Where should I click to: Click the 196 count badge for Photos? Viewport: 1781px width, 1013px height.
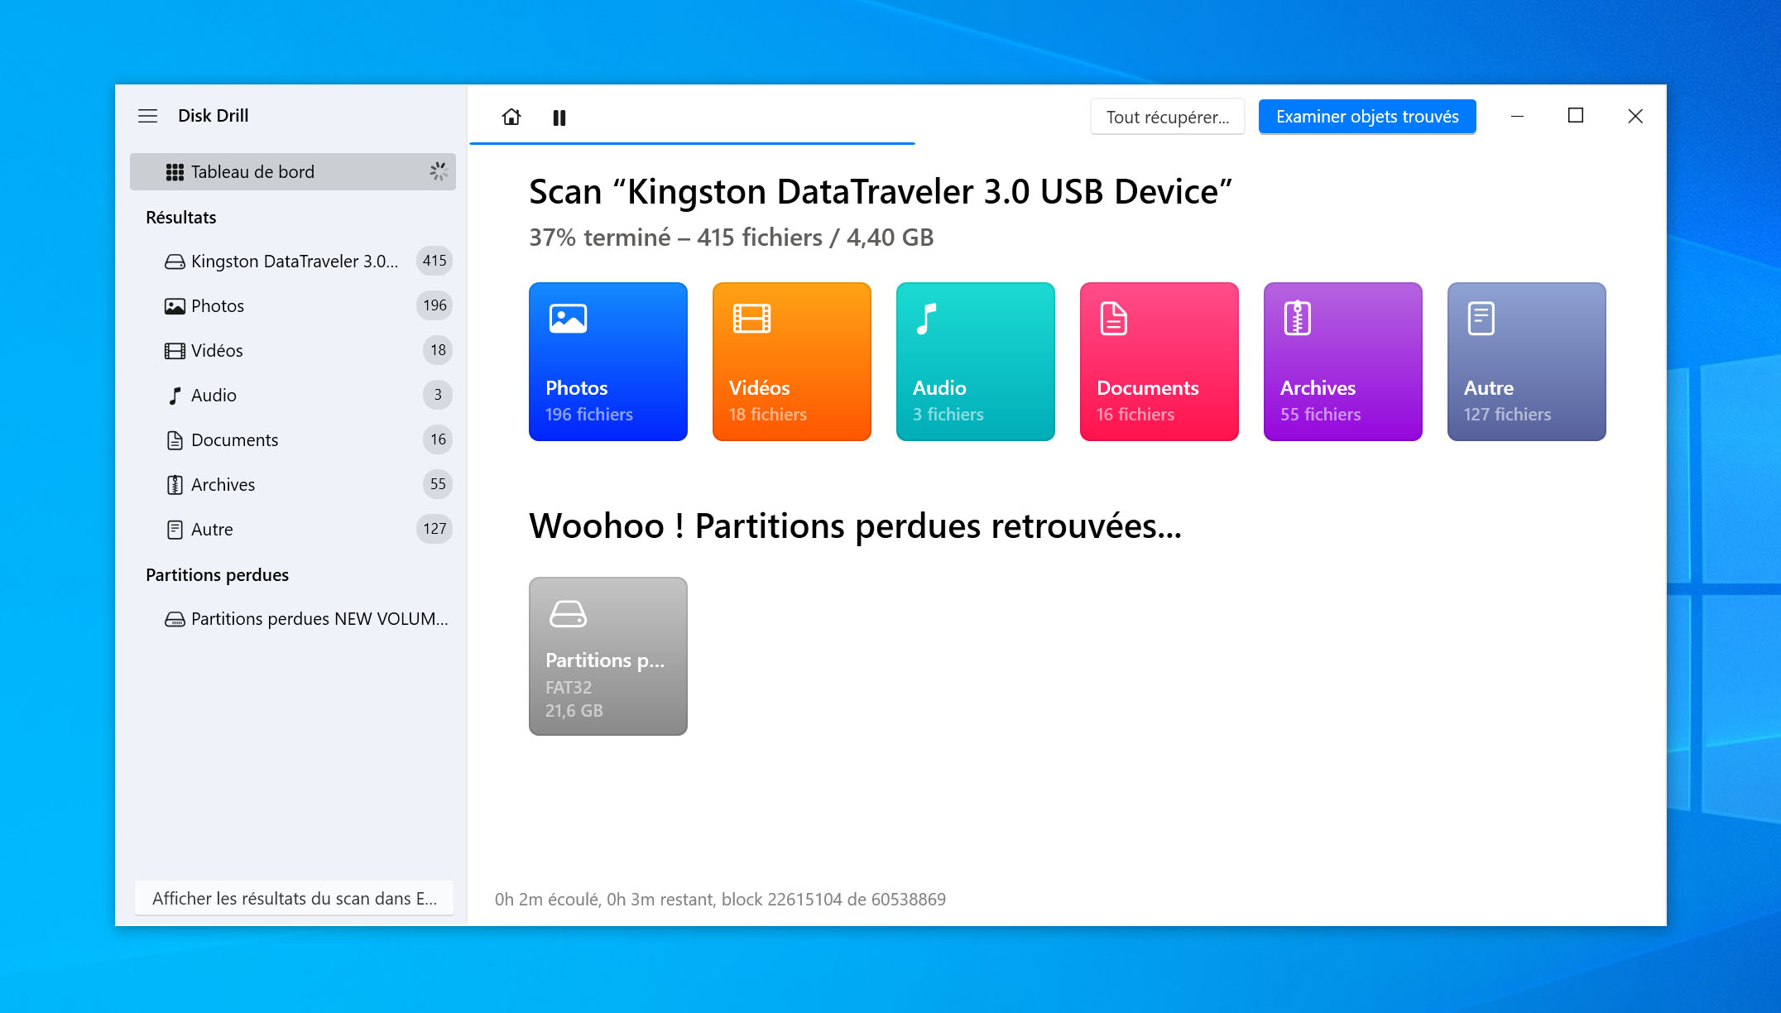434,305
